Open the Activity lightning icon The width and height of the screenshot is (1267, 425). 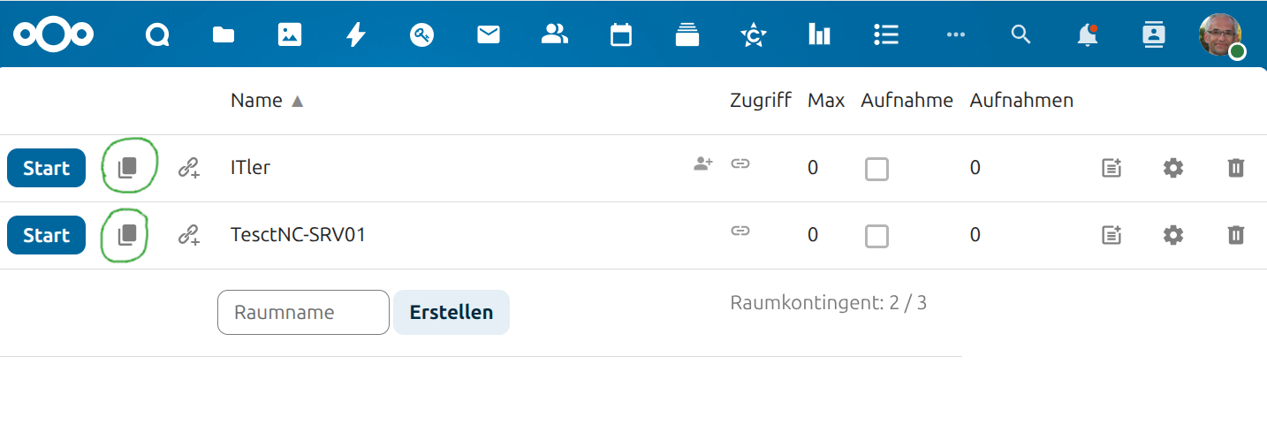tap(356, 34)
